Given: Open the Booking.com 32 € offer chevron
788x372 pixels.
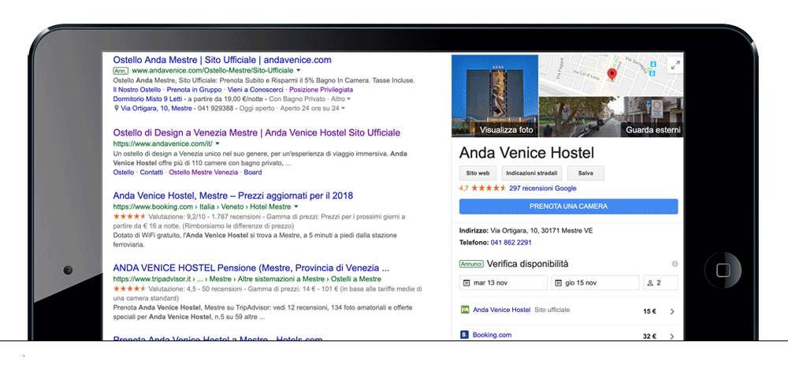Looking at the screenshot, I should coord(672,337).
